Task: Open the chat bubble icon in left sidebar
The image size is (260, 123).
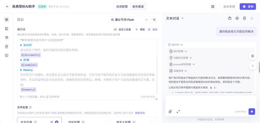Action: pos(7,55)
